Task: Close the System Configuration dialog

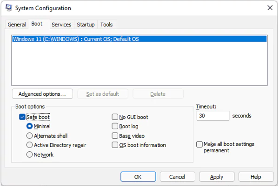Action: pos(270,8)
